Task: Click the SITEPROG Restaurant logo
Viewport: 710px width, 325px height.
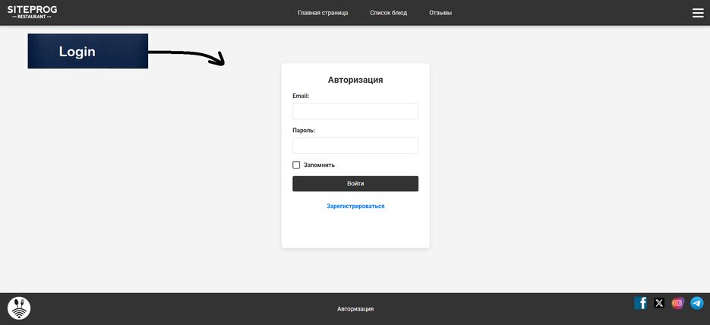Action: [x=32, y=11]
